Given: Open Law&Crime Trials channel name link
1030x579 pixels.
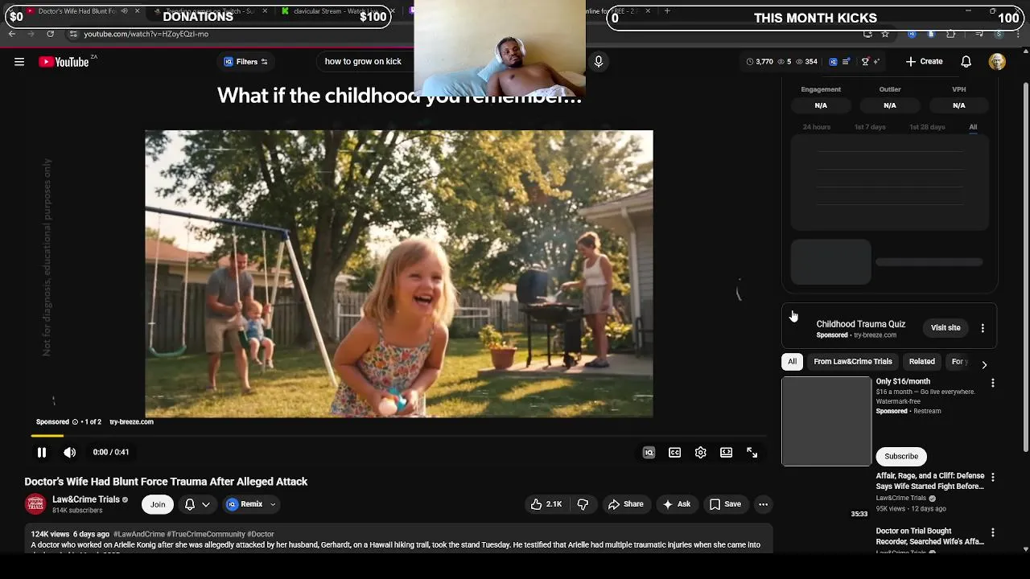Looking at the screenshot, I should 86,499.
